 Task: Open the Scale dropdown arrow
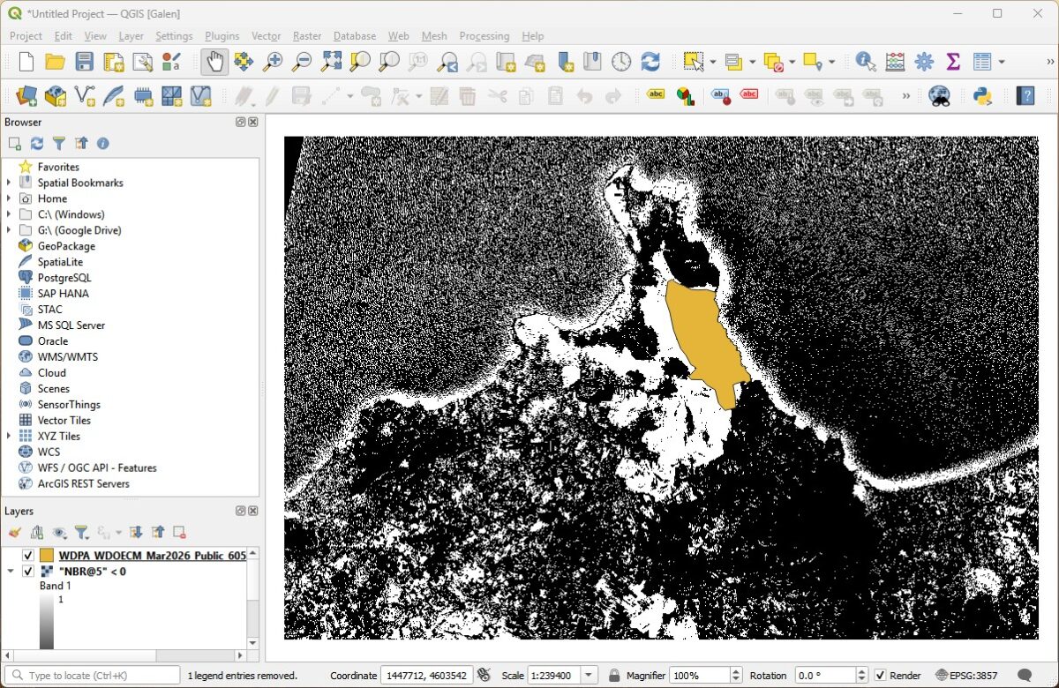pos(590,676)
